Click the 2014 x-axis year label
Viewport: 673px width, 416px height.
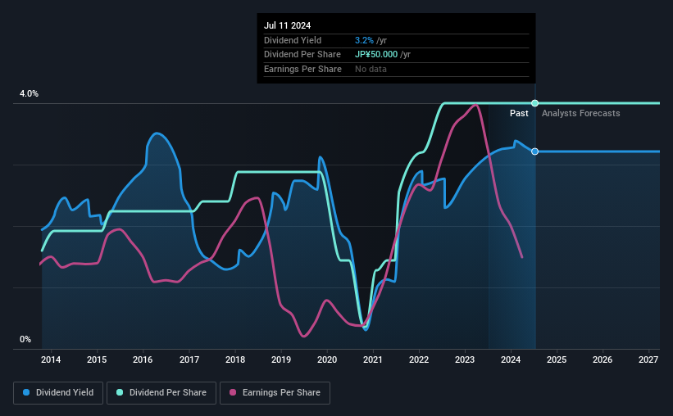click(x=51, y=359)
